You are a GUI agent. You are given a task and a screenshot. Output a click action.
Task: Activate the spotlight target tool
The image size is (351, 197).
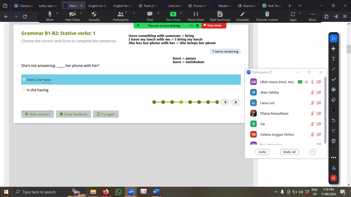[x=333, y=90]
